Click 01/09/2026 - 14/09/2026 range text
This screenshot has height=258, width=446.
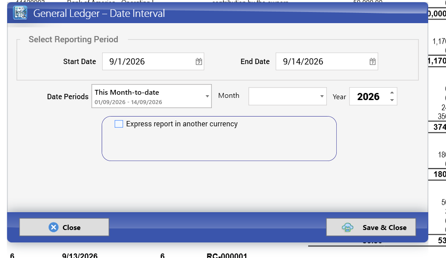[x=128, y=102]
